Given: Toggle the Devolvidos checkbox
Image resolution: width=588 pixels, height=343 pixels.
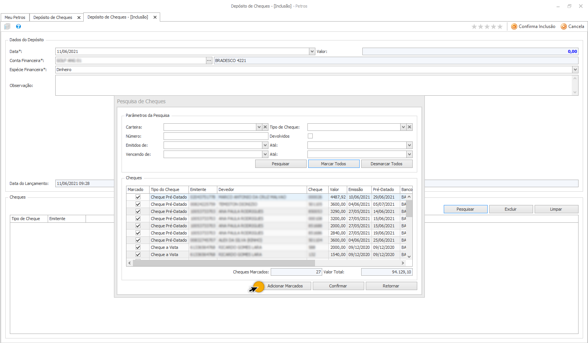Looking at the screenshot, I should coord(310,136).
